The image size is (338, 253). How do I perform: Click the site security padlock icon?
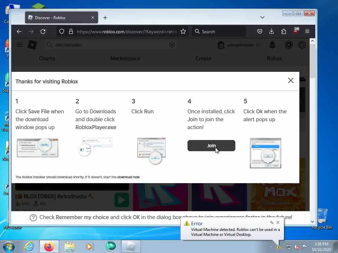click(x=71, y=31)
